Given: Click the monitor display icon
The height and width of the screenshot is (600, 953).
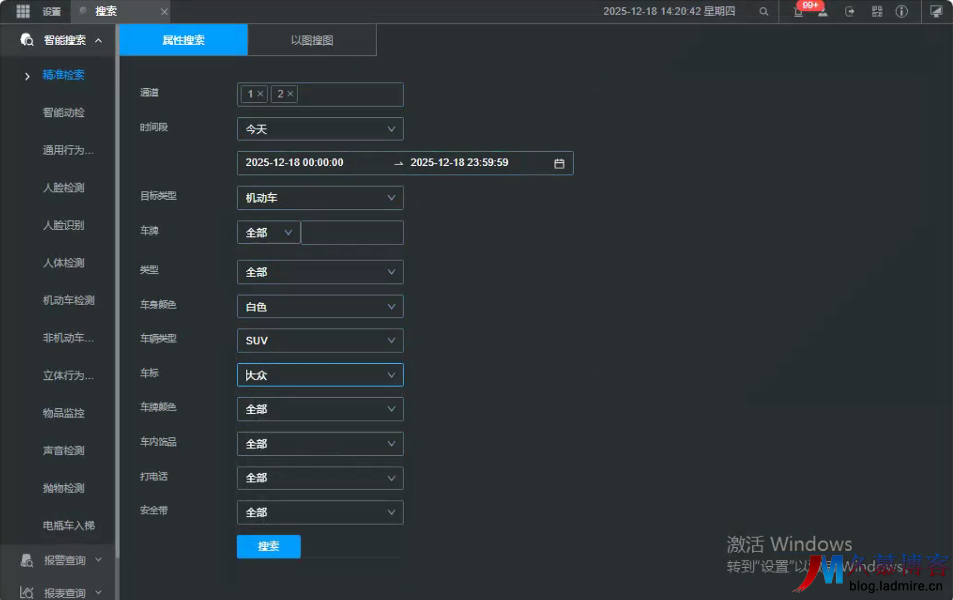Looking at the screenshot, I should pyautogui.click(x=936, y=11).
